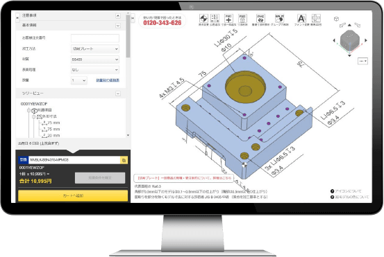Click the customer order number input field
Viewport: 384px width, 257px height.
(95, 38)
